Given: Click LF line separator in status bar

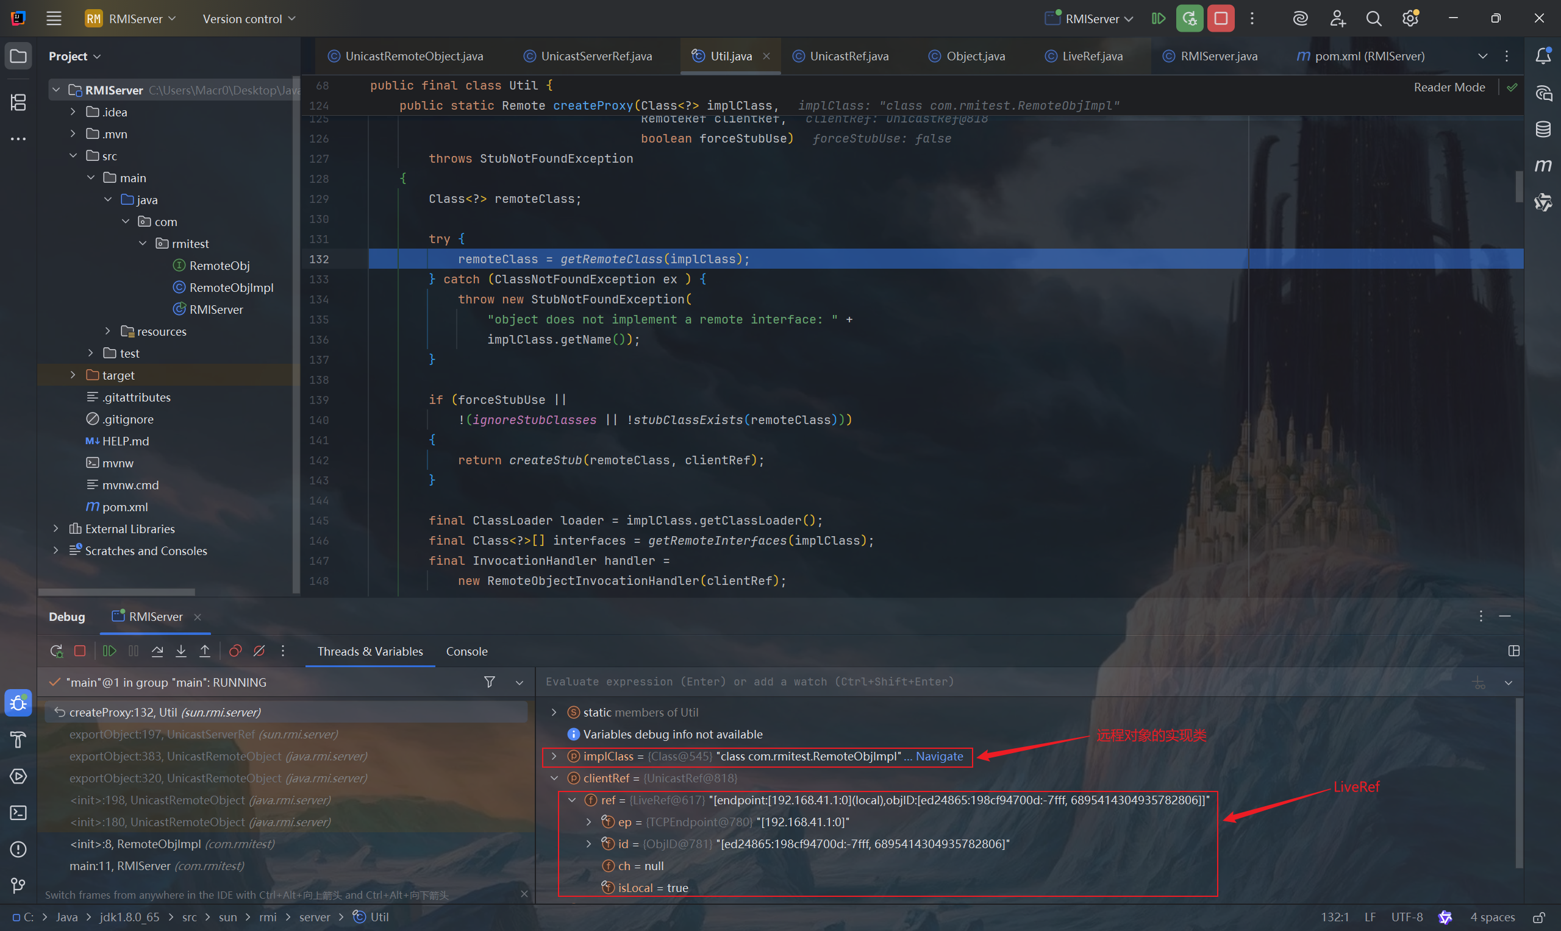Looking at the screenshot, I should [x=1370, y=917].
